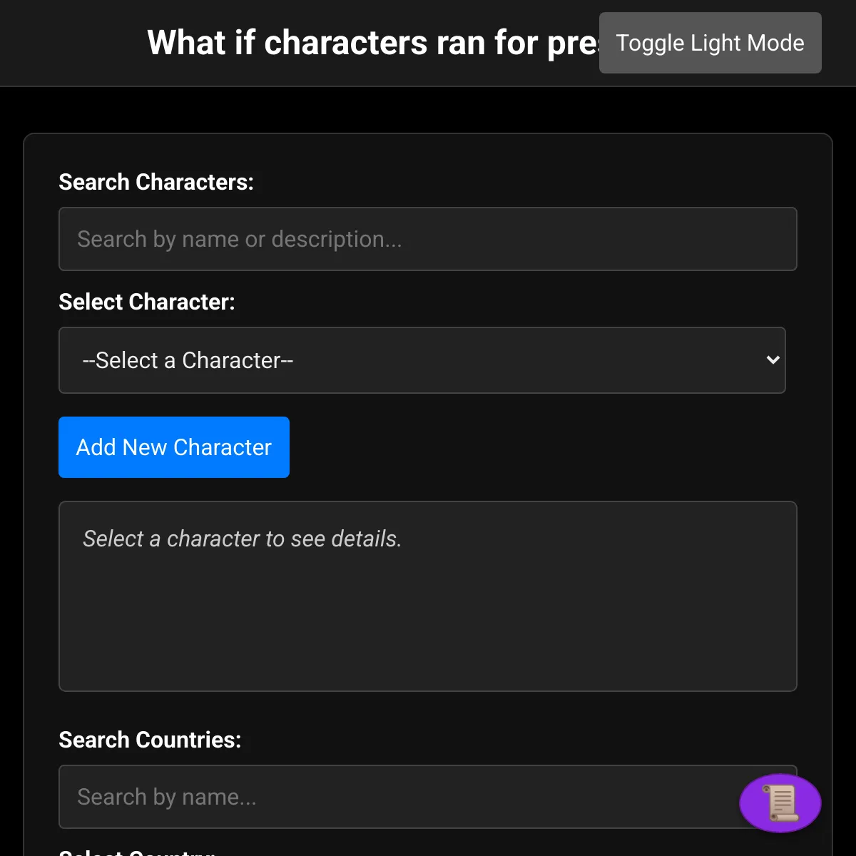Open the purple scroll icon button
Image resolution: width=856 pixels, height=856 pixels.
780,803
